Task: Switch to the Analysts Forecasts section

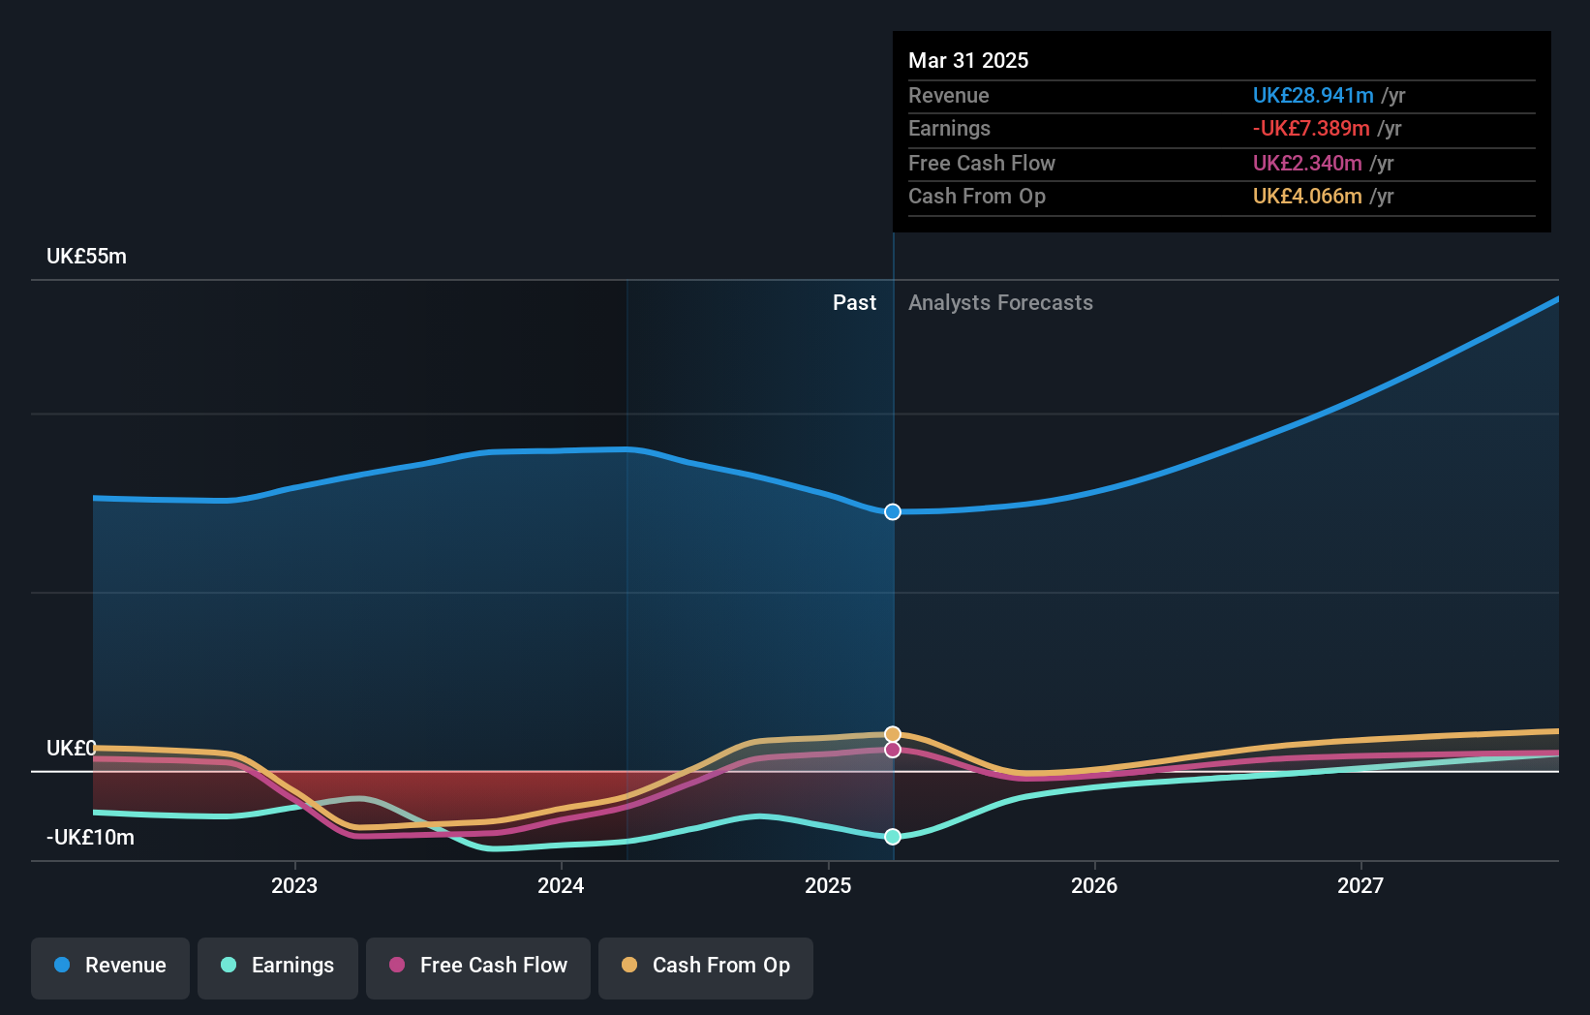Action: click(x=1000, y=302)
